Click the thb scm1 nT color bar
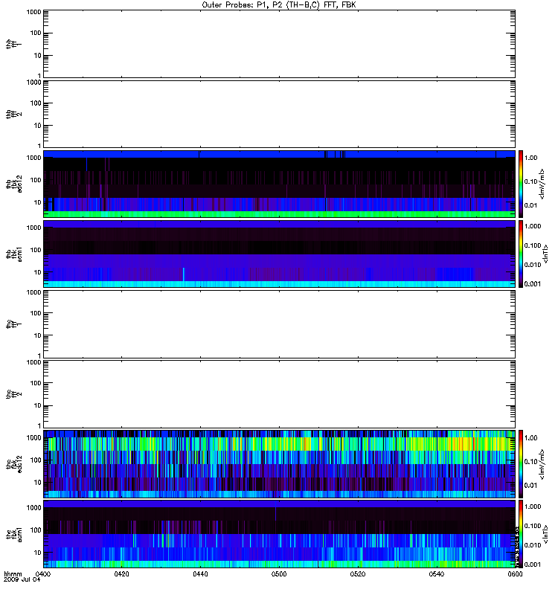The height and width of the screenshot is (595, 558). [x=521, y=254]
